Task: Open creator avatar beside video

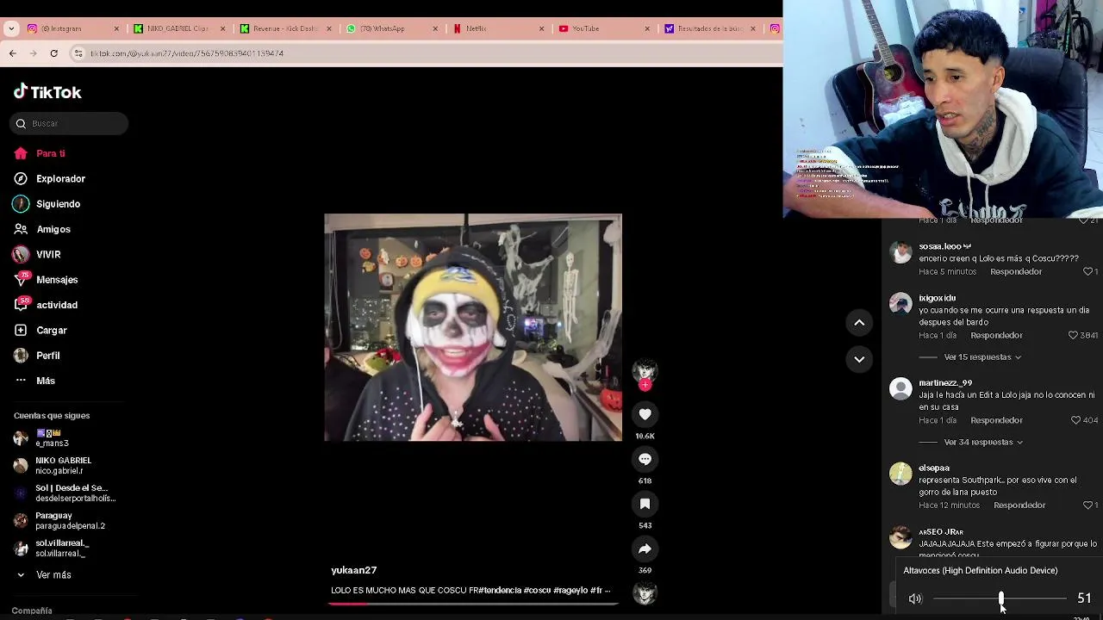Action: click(x=645, y=370)
